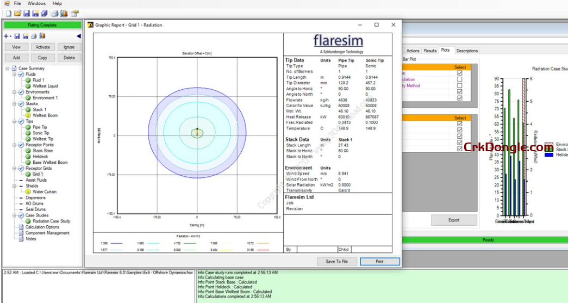Click the Save As icon in main toolbar

click(x=35, y=14)
